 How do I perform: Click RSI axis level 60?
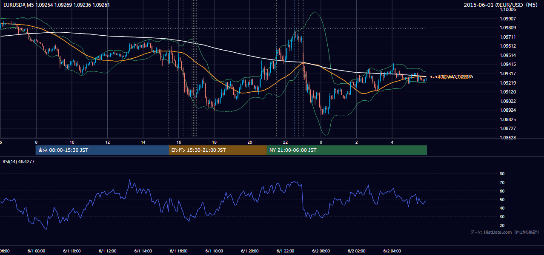pos(502,191)
